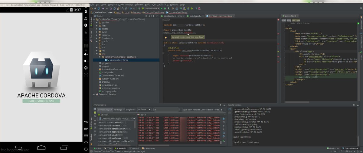
Task: Click the lightbulb quick-fix icon in editor
Action: coord(166,37)
